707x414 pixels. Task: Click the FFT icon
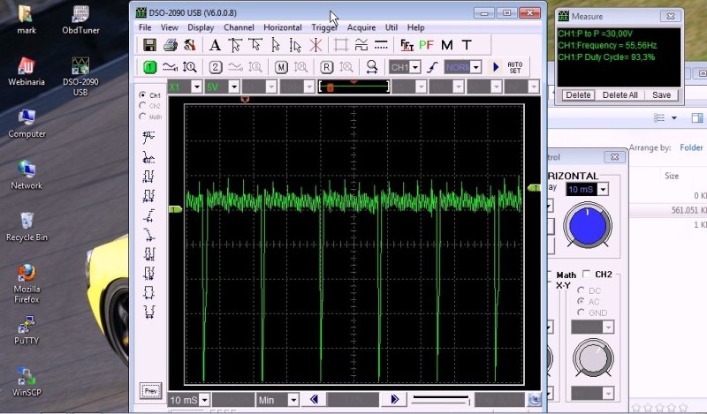(407, 45)
